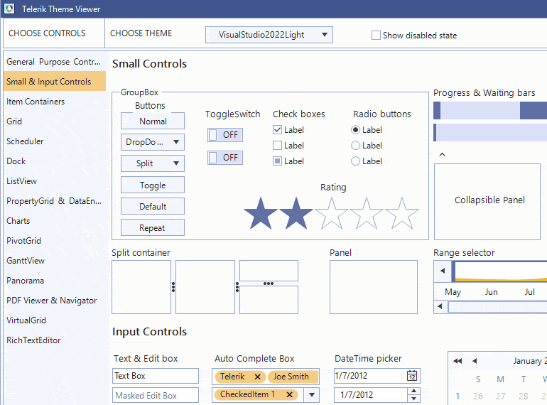Viewport: 547px width, 405px height.
Task: Open the VirtualGrid section
Action: [55, 320]
